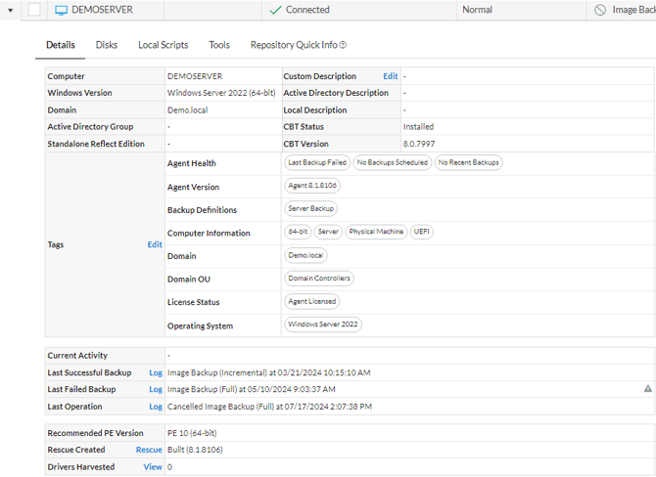Click the DEMOSERVER computer monitor icon
Viewport: 656px width, 477px height.
61,10
